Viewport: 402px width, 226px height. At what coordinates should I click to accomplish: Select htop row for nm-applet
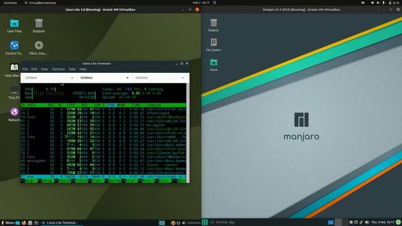[103, 125]
